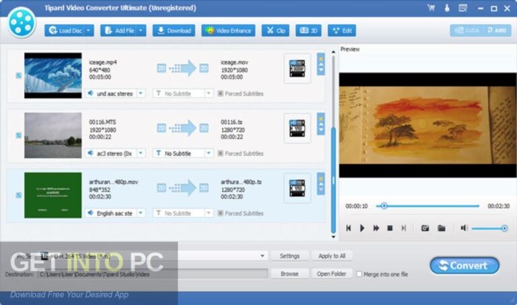Select the iceage.mp4 thumbnail
Image resolution: width=517 pixels, height=305 pixels.
tap(53, 75)
